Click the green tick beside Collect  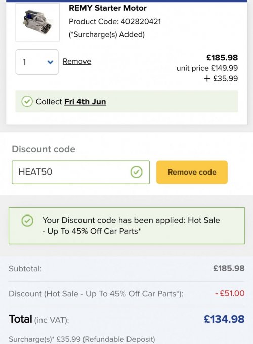(27, 101)
